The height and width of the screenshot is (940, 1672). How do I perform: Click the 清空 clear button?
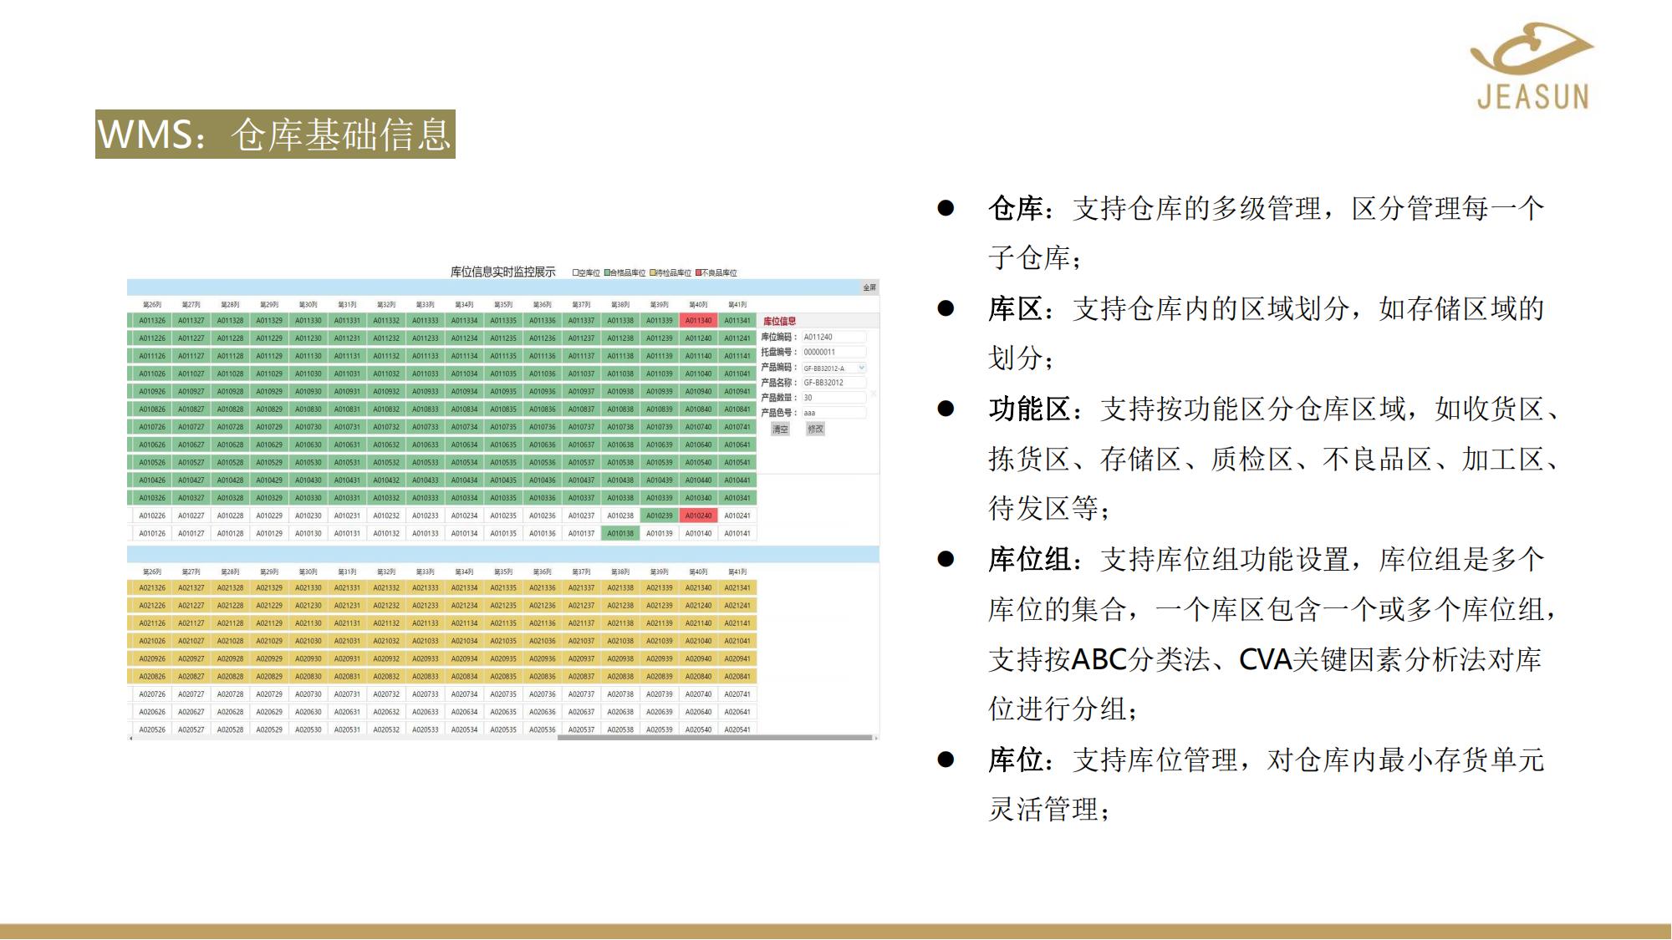tap(780, 429)
